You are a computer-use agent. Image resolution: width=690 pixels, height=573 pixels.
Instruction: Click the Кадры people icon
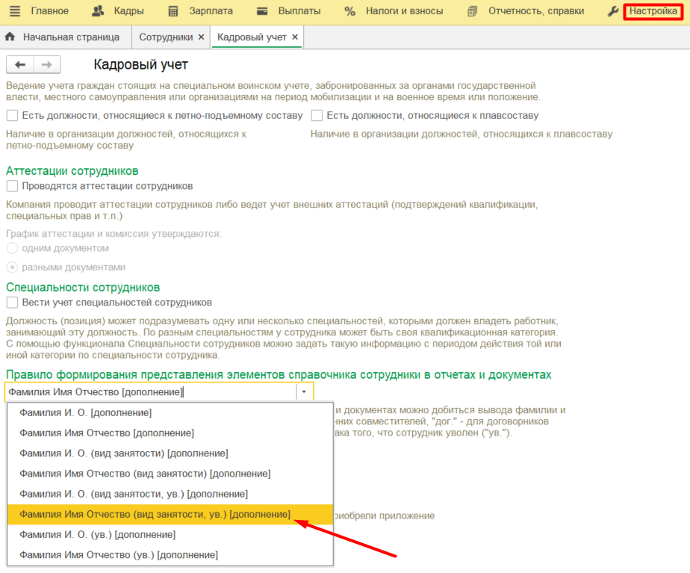[x=98, y=11]
